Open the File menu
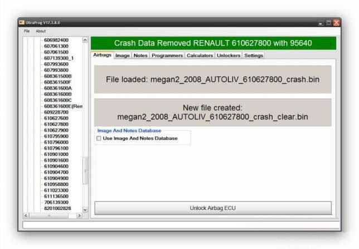 click(27, 31)
